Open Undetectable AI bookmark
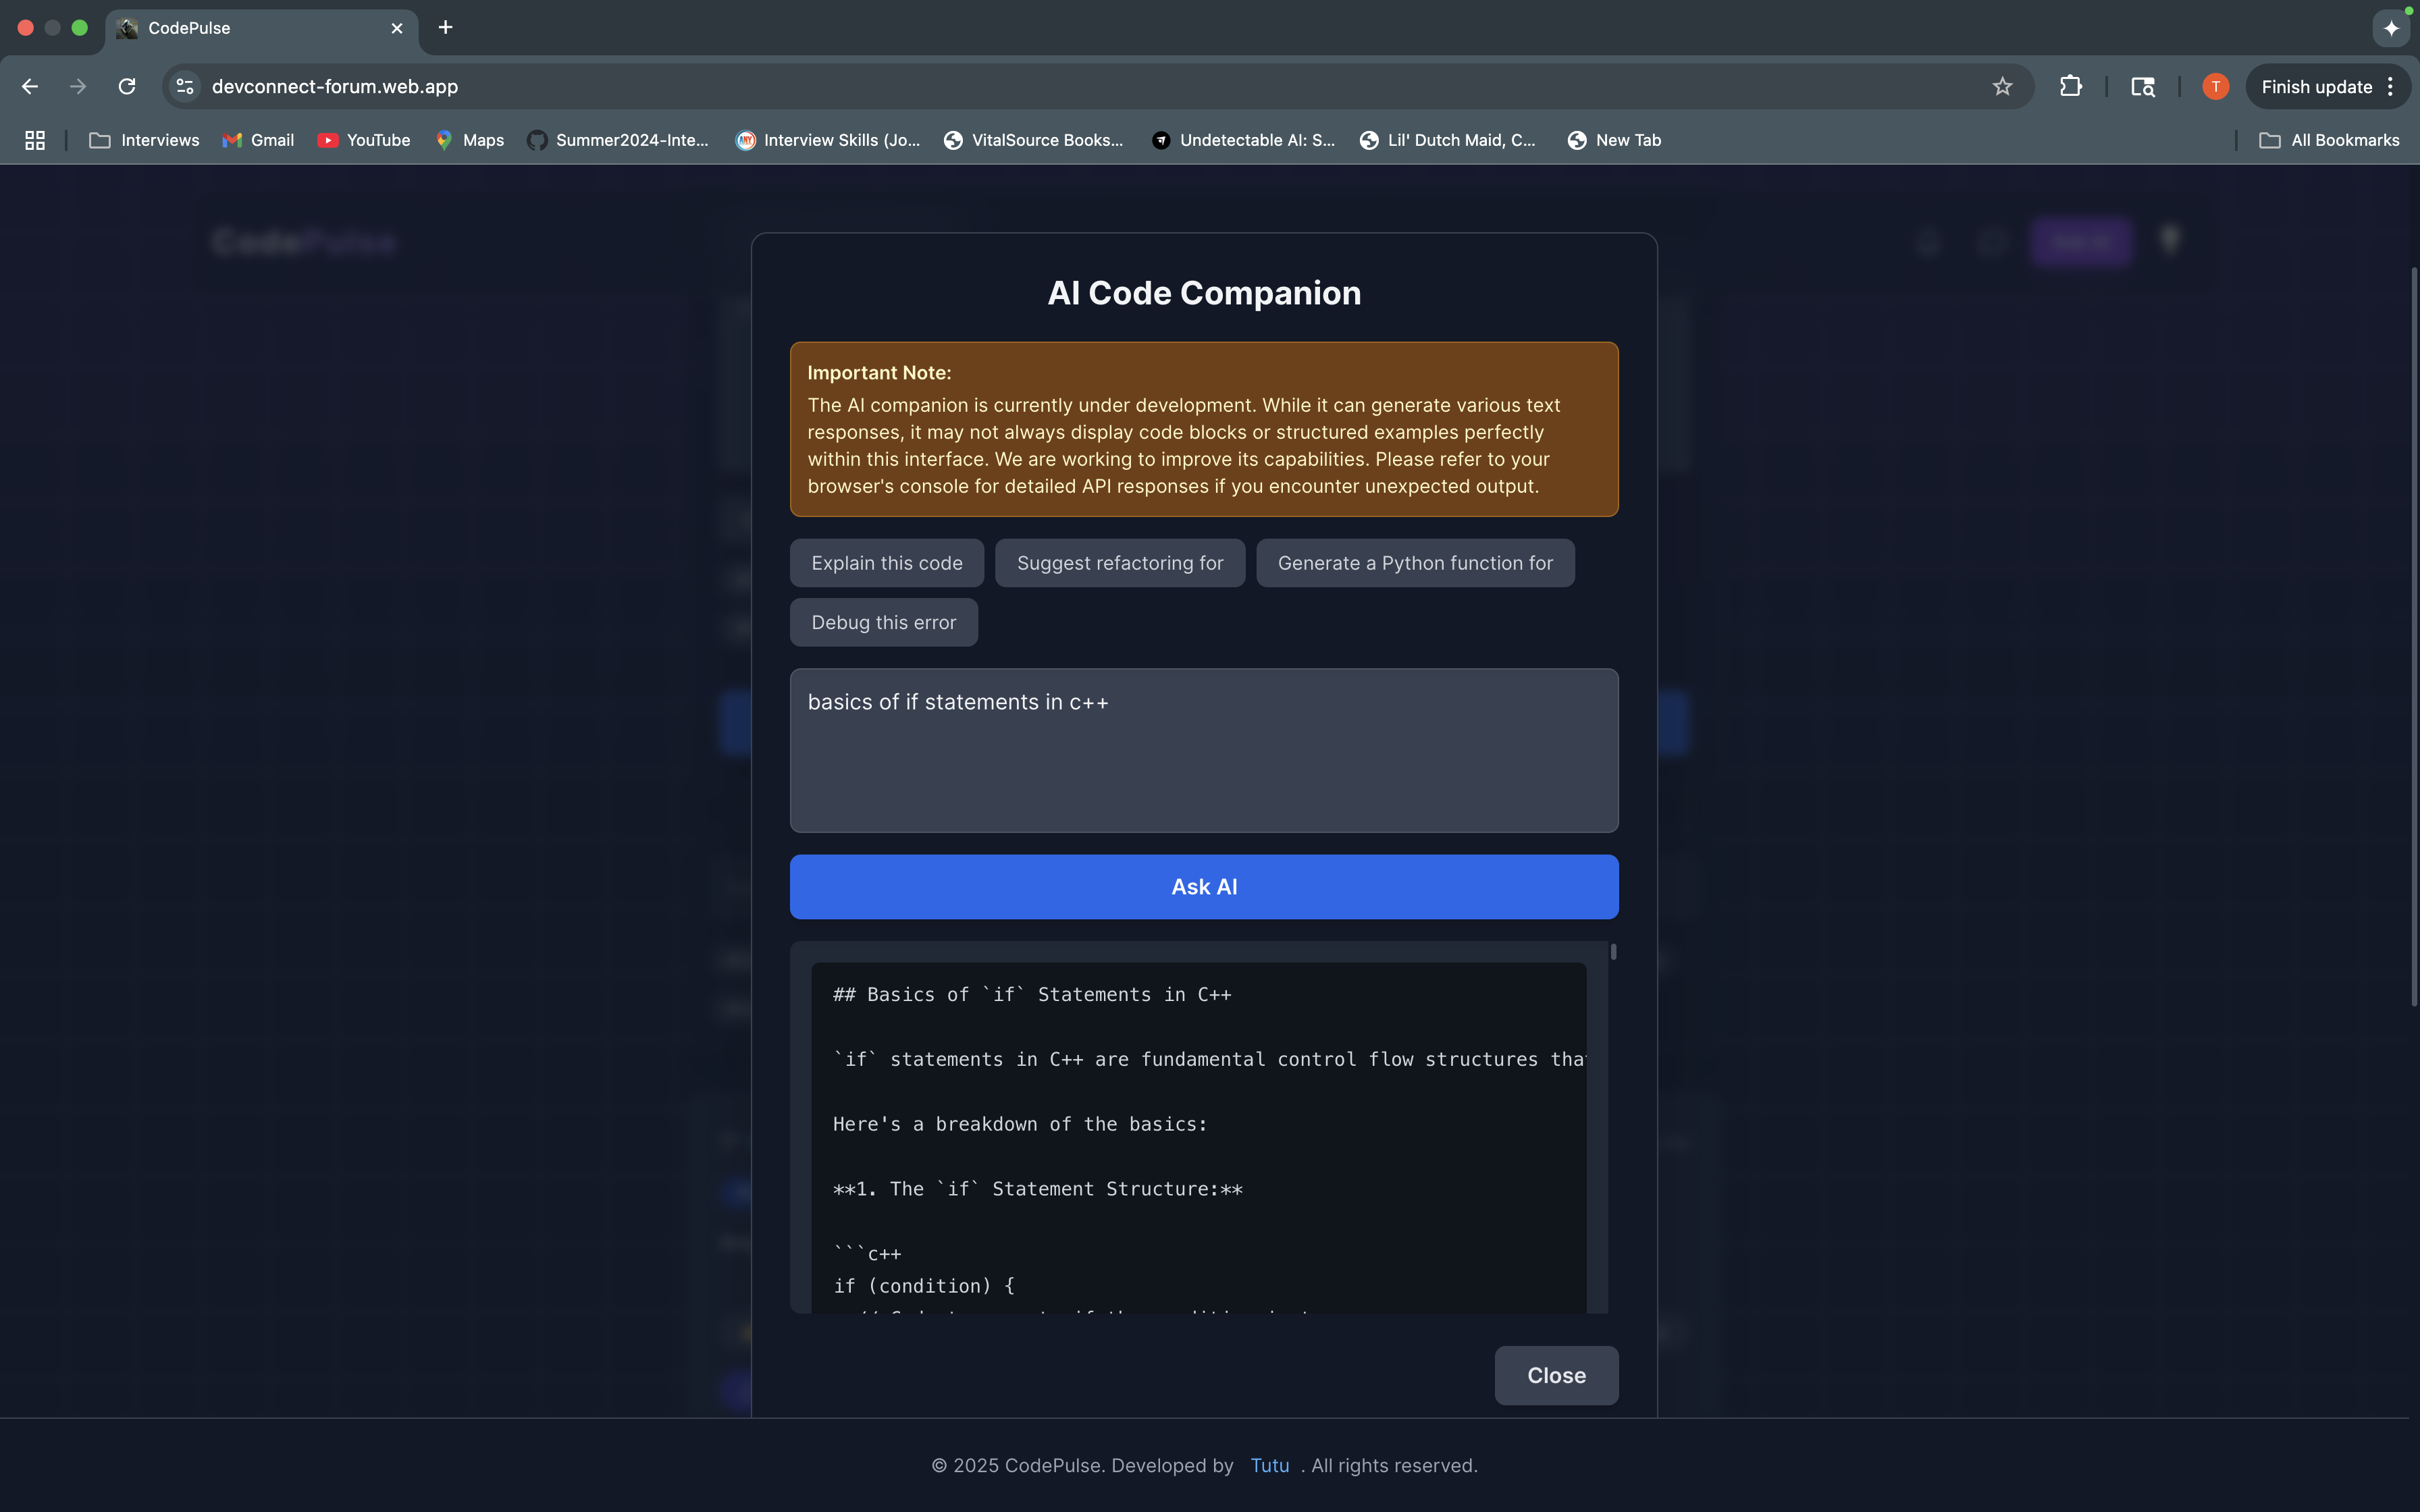Image resolution: width=2420 pixels, height=1512 pixels. 1243,140
